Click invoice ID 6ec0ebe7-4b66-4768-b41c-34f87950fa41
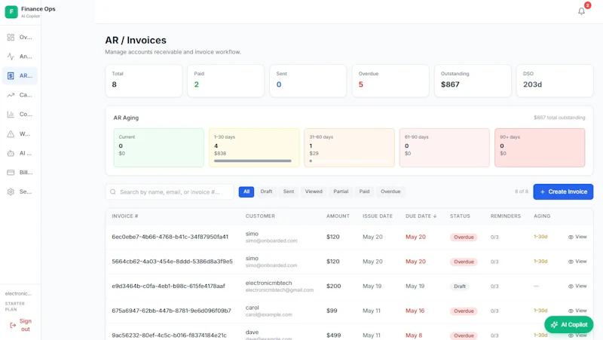 [170, 237]
